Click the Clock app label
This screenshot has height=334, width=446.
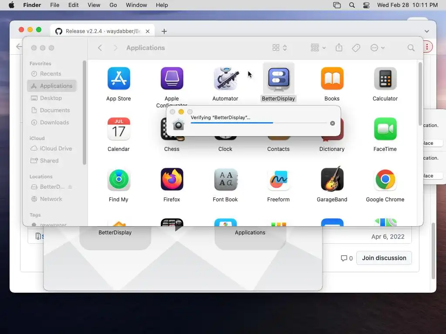click(225, 149)
